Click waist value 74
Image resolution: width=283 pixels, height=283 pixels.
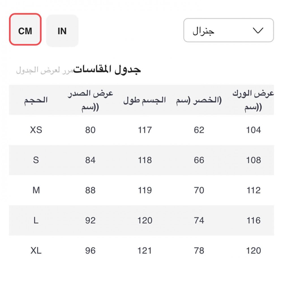pos(199,220)
